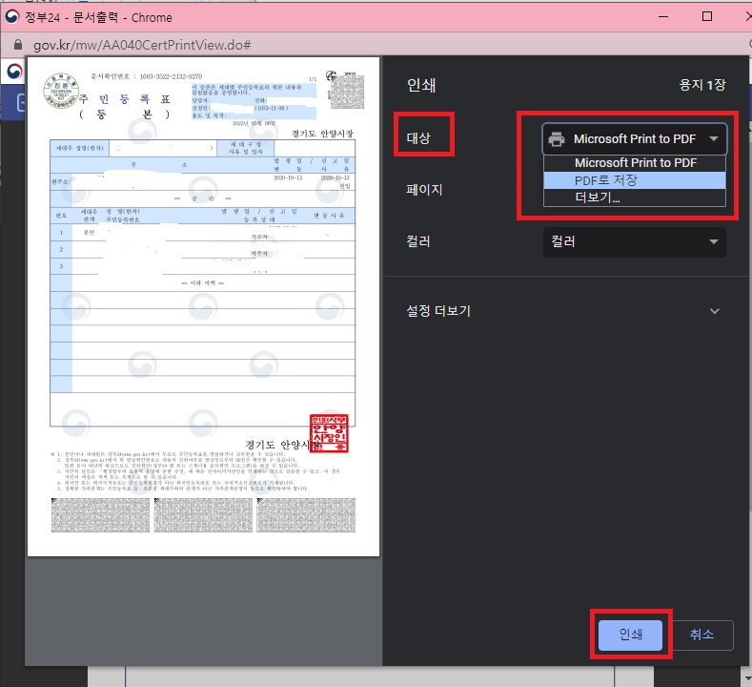This screenshot has height=687, width=752.
Task: Click the '용지 1장' sheet count text
Action: pos(702,85)
